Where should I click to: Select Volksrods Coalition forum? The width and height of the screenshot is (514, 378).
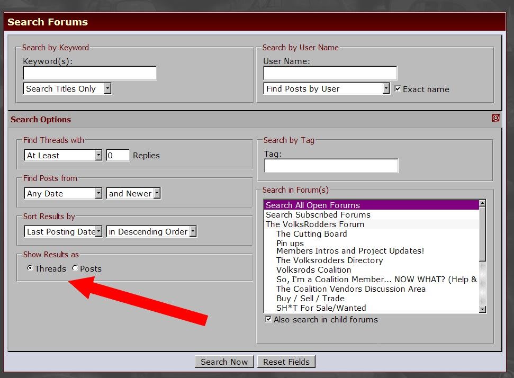click(x=372, y=269)
